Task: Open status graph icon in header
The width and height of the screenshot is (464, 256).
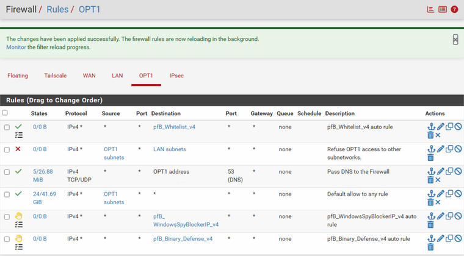Action: pos(431,10)
